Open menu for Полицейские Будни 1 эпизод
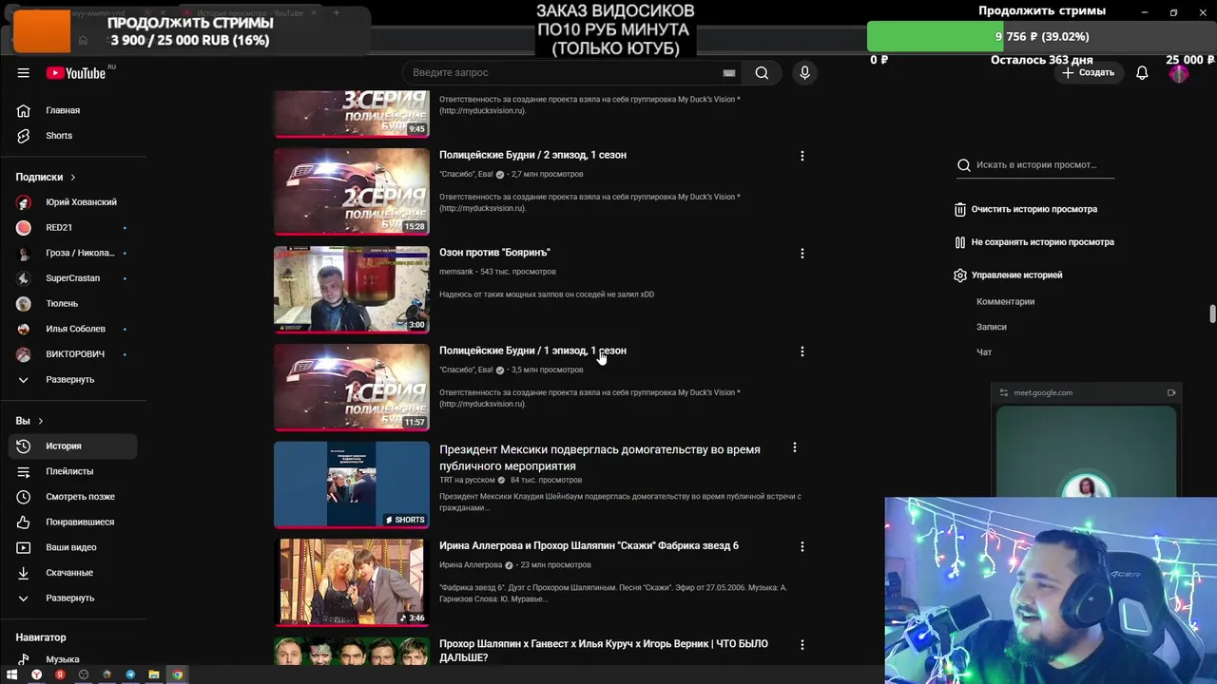Image resolution: width=1217 pixels, height=684 pixels. [802, 351]
